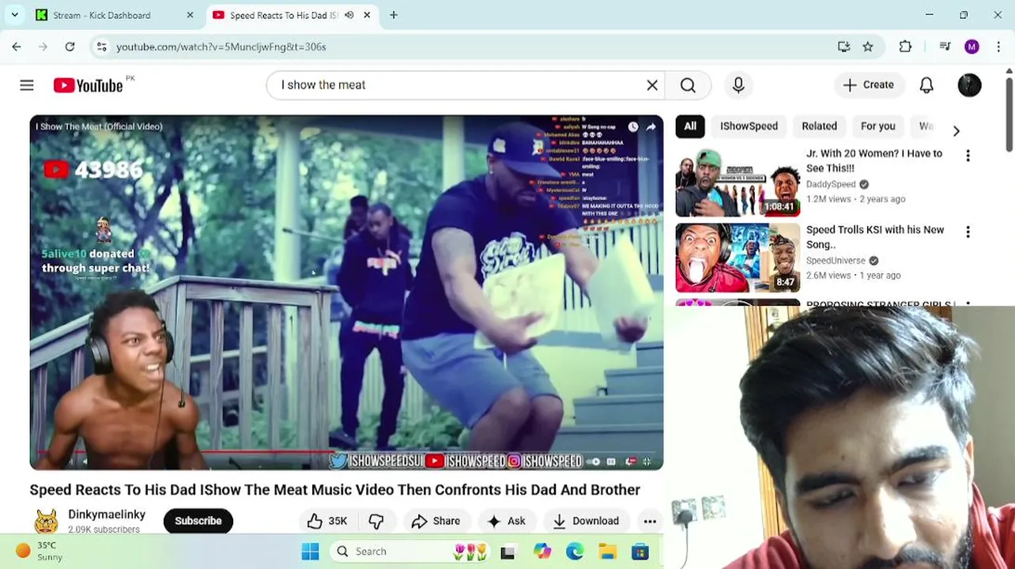Open options for 'Speed Trolls KSI' video

[x=968, y=232]
